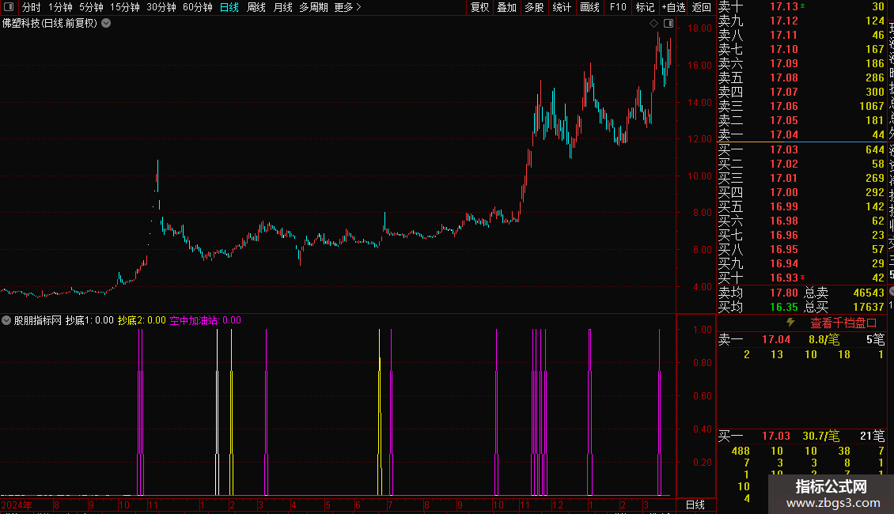The height and width of the screenshot is (514, 894).
Task: Select the 买一 order book row with volume 644
Action: 801,149
